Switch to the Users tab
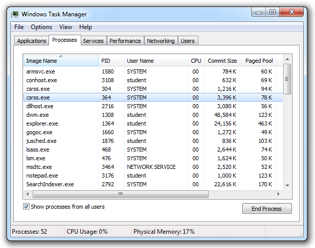 pyautogui.click(x=188, y=41)
